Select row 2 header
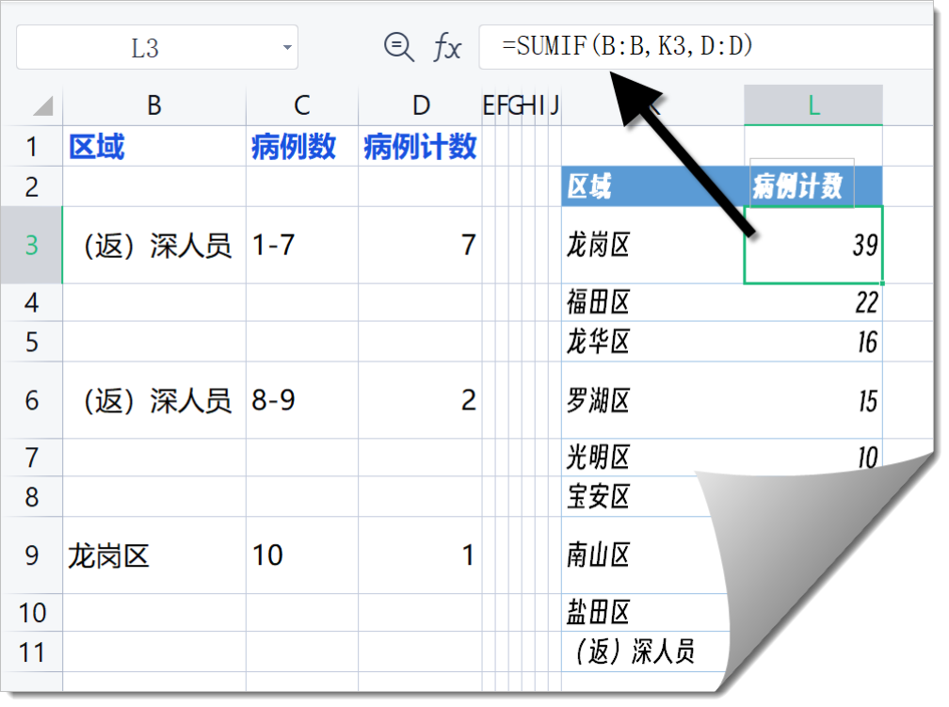 point(31,186)
